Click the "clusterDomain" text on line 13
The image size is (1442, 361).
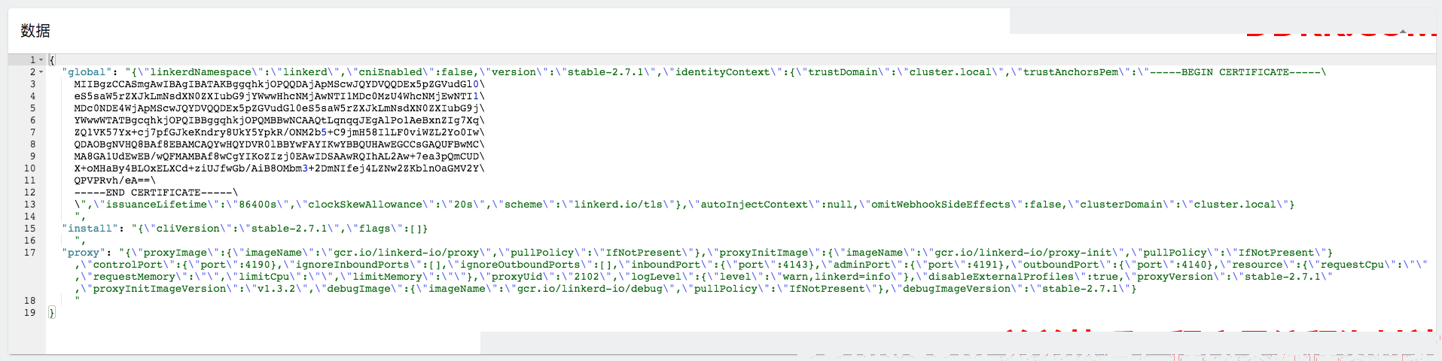(1121, 205)
